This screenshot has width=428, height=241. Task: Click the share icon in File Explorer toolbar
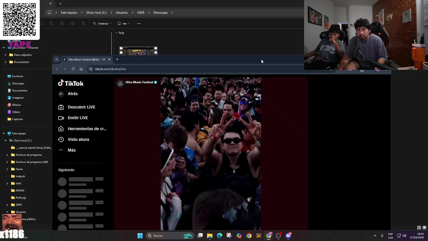point(73,23)
